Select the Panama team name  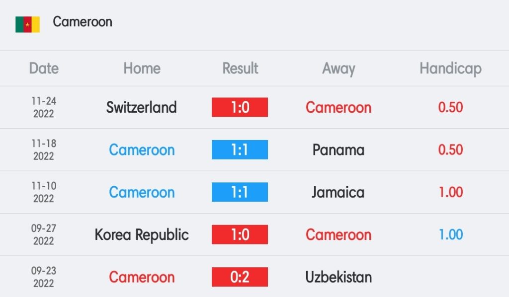coord(339,150)
